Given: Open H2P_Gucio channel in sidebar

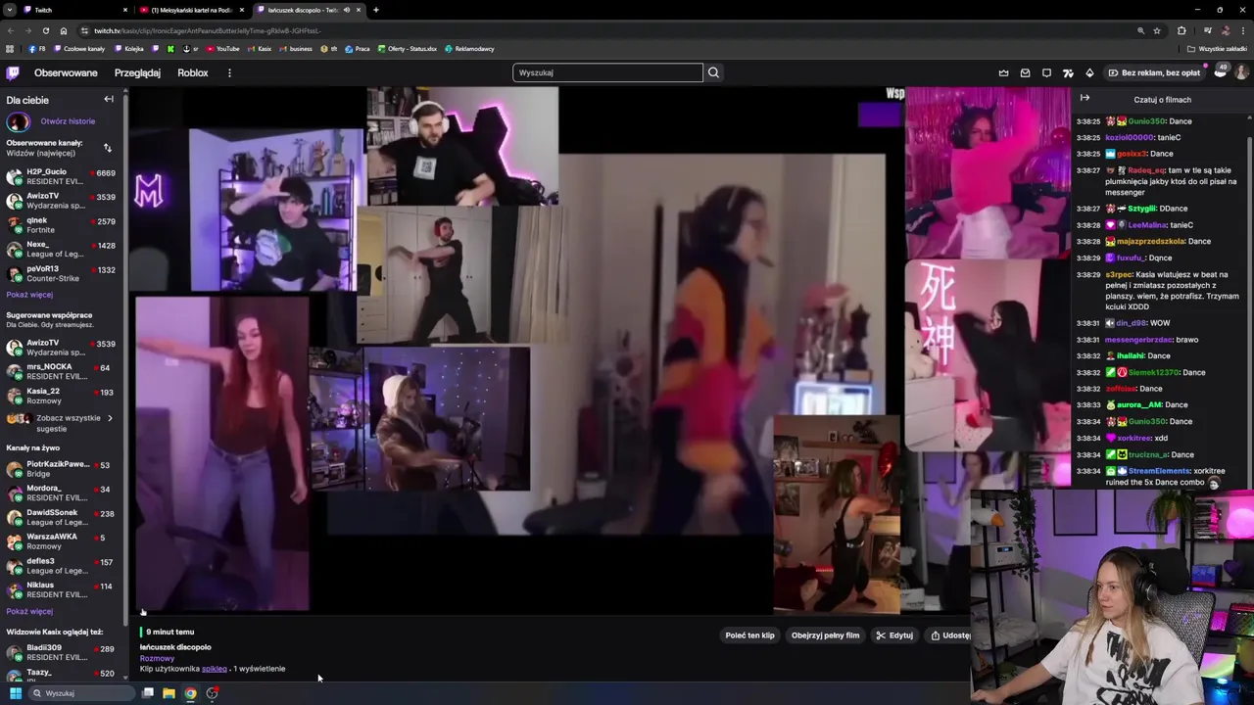Looking at the screenshot, I should 61,176.
